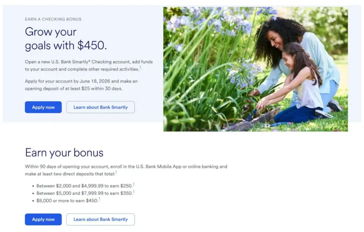The height and width of the screenshot is (232, 364).
Task: Click Apply now below the bonus tier list
Action: coord(43,219)
